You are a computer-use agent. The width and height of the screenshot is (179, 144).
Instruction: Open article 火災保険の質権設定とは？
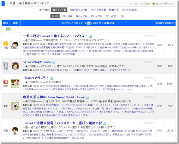(x=59, y=86)
